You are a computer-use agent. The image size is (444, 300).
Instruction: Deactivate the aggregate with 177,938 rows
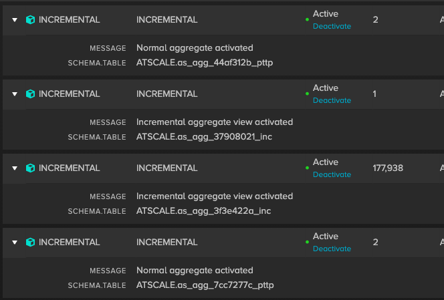click(332, 174)
